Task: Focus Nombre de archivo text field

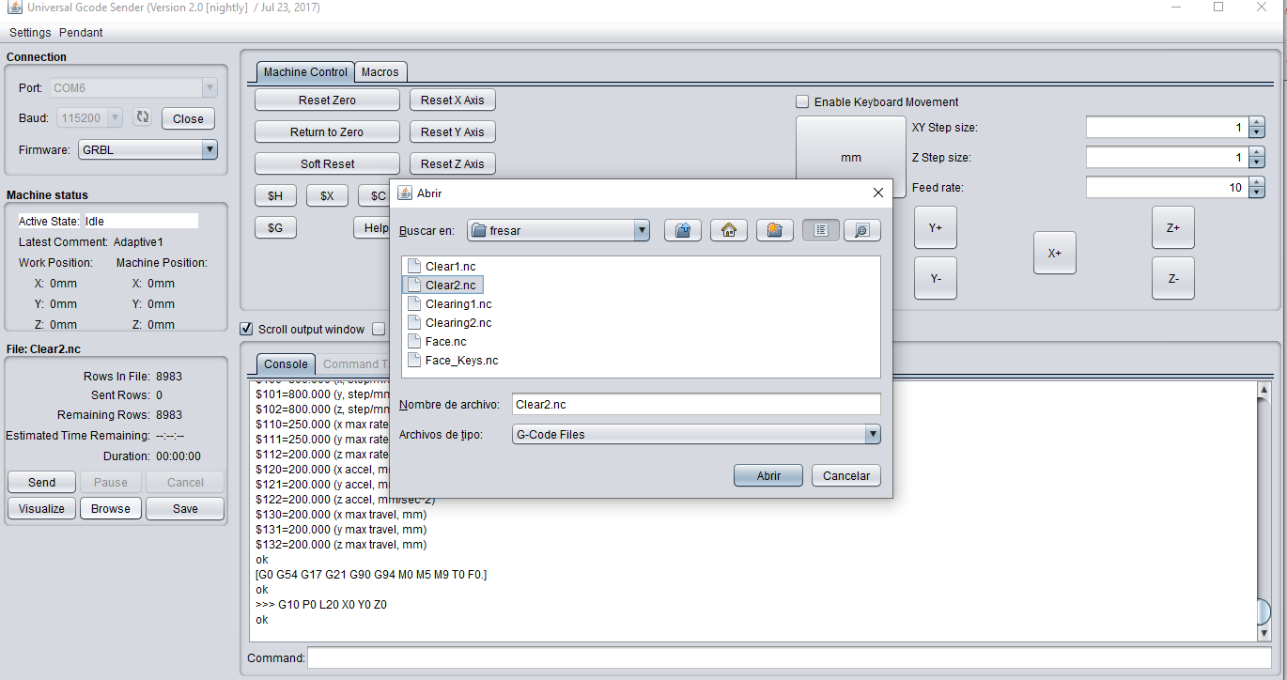Action: click(x=696, y=404)
